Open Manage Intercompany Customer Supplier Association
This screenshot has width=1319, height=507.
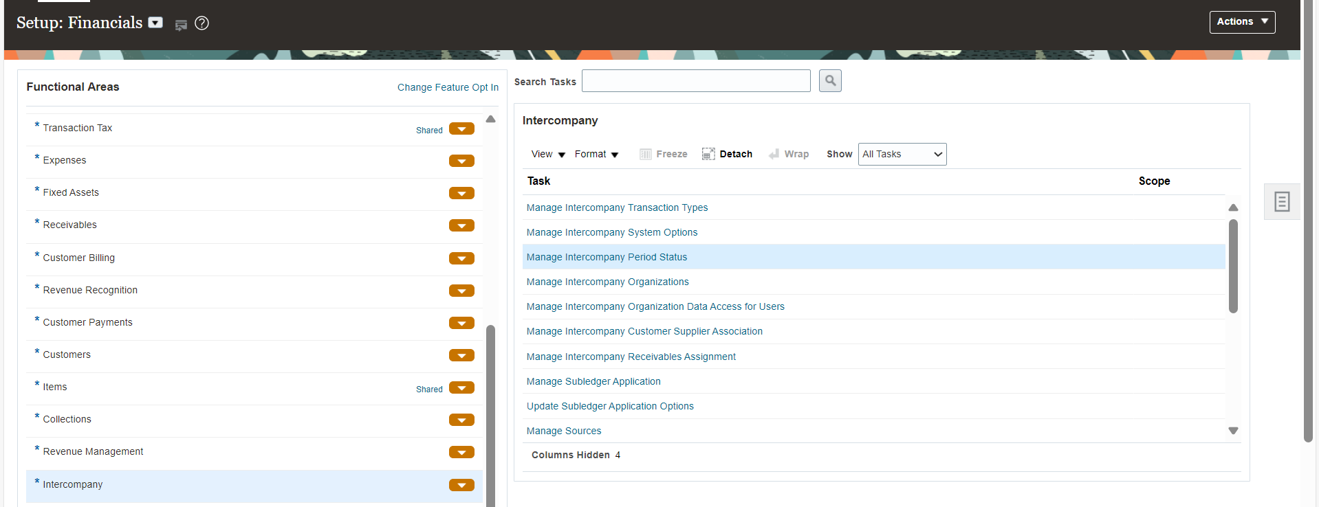[644, 331]
